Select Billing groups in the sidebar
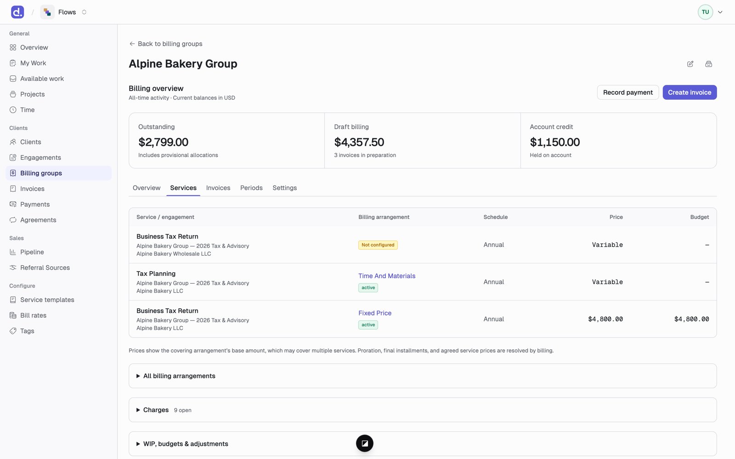Screen dimensions: 735x459 pos(58,173)
